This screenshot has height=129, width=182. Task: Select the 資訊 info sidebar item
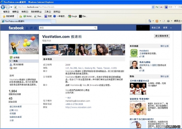(24, 61)
